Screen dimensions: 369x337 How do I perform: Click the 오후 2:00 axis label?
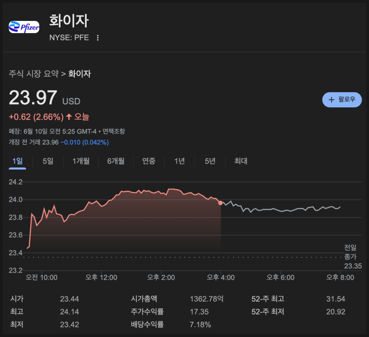tap(161, 278)
